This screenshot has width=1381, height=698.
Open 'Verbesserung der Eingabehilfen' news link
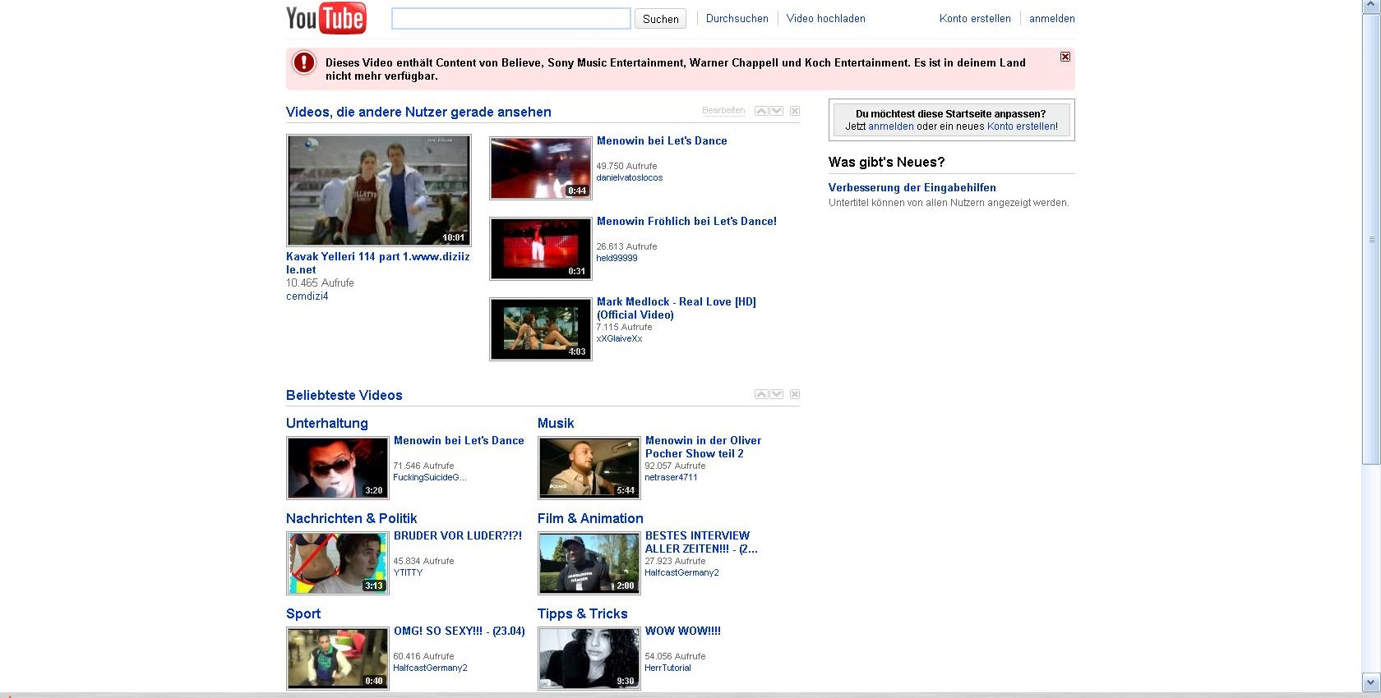pos(912,187)
